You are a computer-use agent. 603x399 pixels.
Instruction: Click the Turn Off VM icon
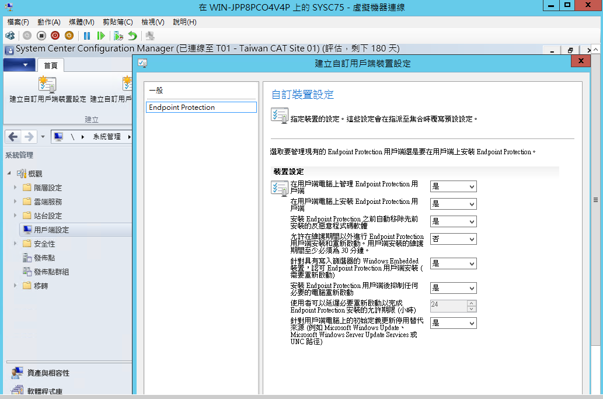tap(41, 36)
